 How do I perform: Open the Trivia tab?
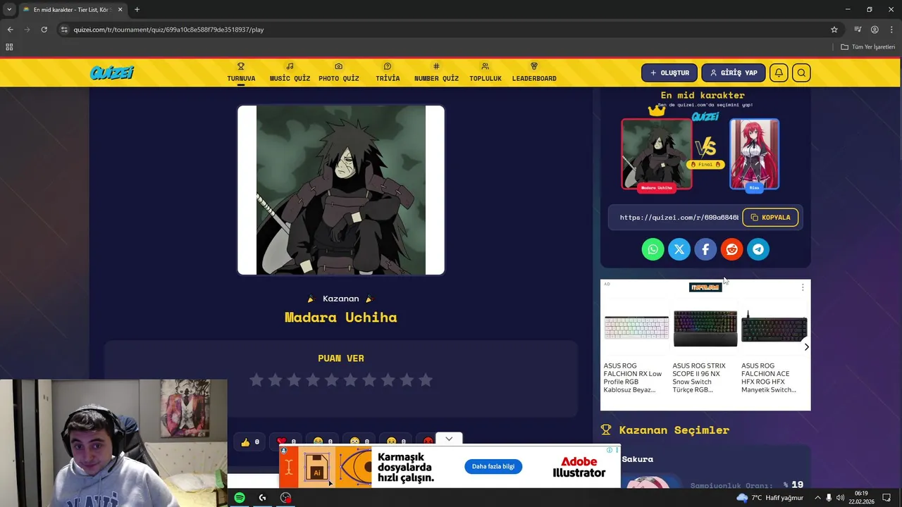tap(388, 73)
